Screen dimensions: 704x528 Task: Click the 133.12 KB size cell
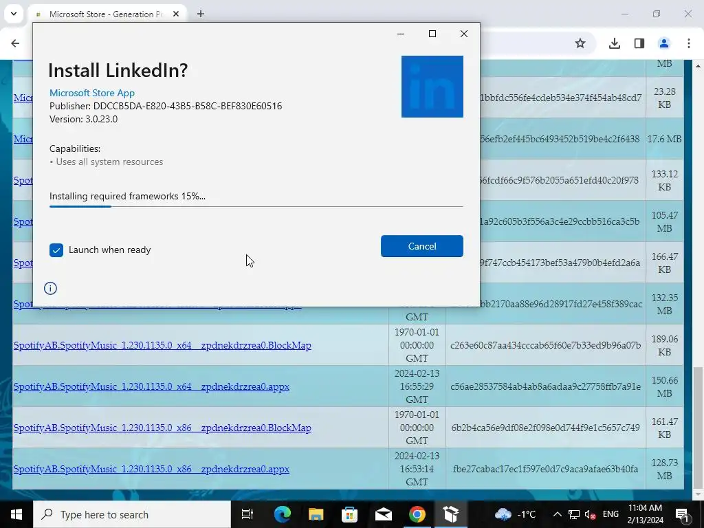coord(665,181)
